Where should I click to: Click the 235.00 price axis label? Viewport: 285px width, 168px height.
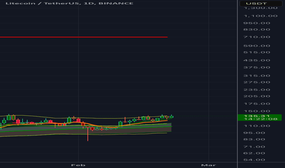257,90
